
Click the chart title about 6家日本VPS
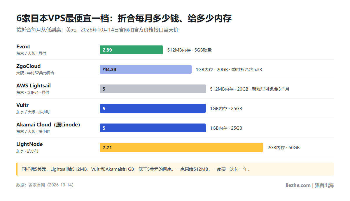click(124, 18)
